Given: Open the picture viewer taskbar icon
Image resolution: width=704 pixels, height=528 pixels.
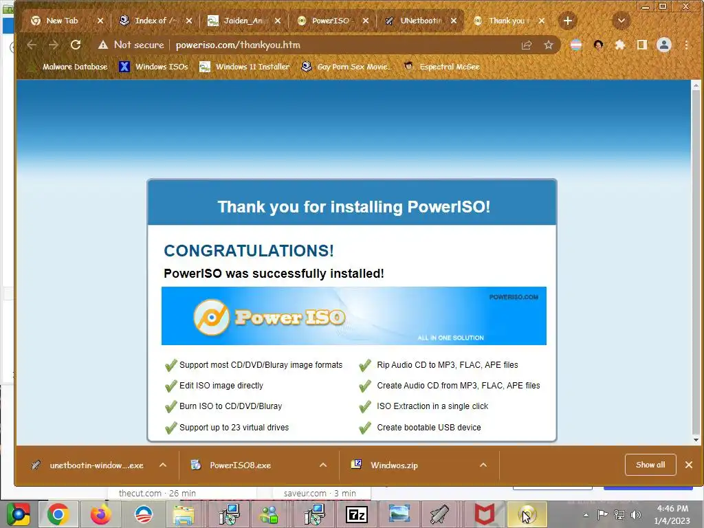Looking at the screenshot, I should pyautogui.click(x=399, y=514).
